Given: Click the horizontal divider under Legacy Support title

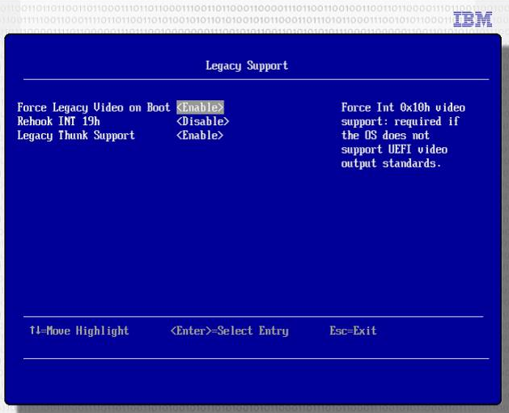Looking at the screenshot, I should (254, 79).
